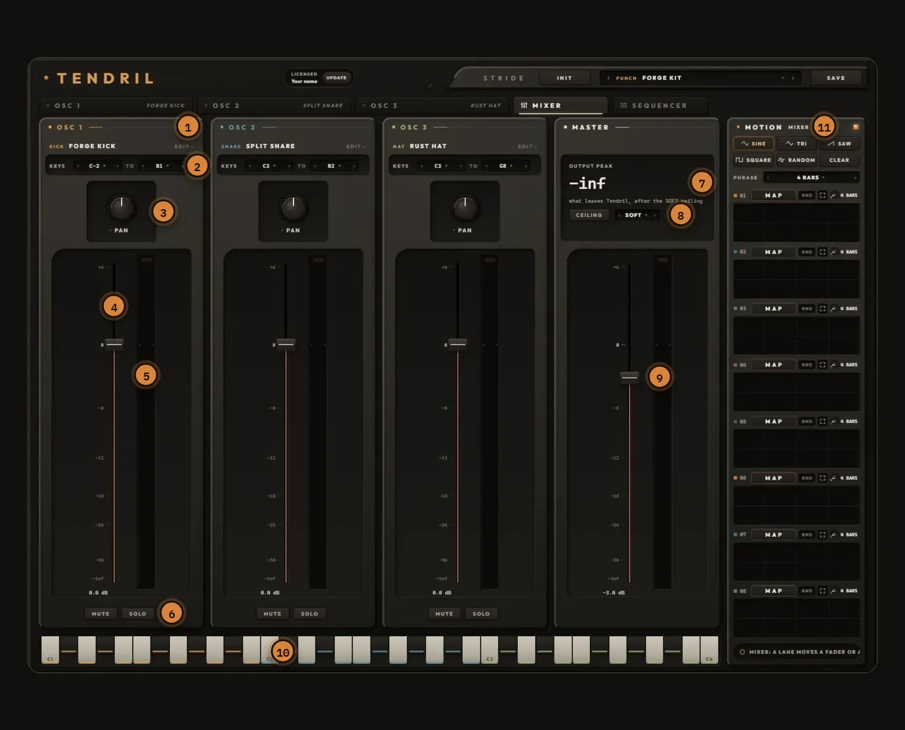
Task: Click the OSC 2 Pan knob
Action: coord(293,208)
